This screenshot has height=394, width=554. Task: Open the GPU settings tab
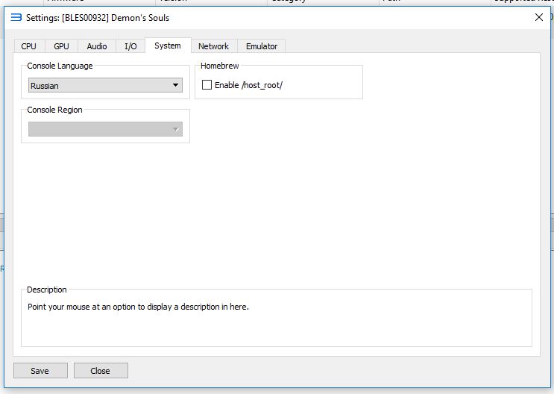(x=61, y=46)
